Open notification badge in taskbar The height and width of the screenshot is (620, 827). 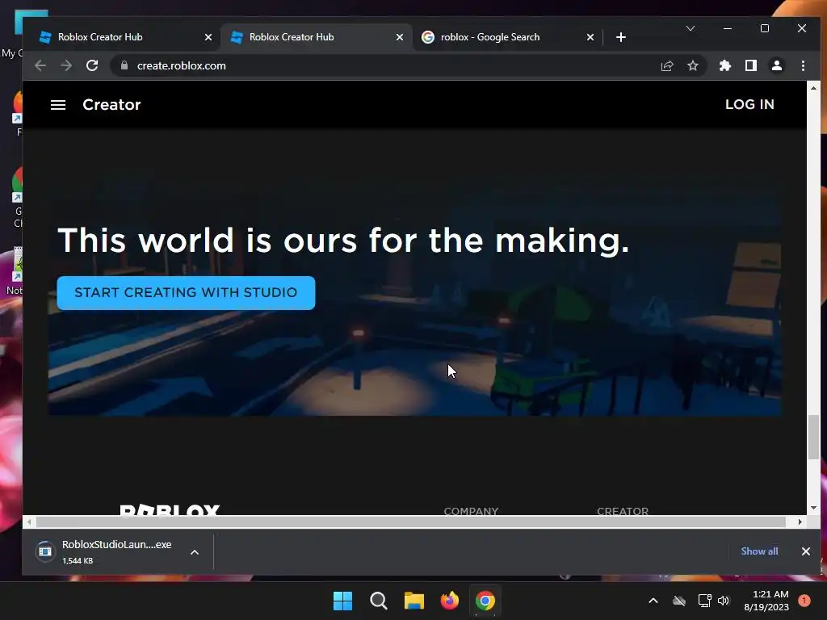pyautogui.click(x=804, y=601)
